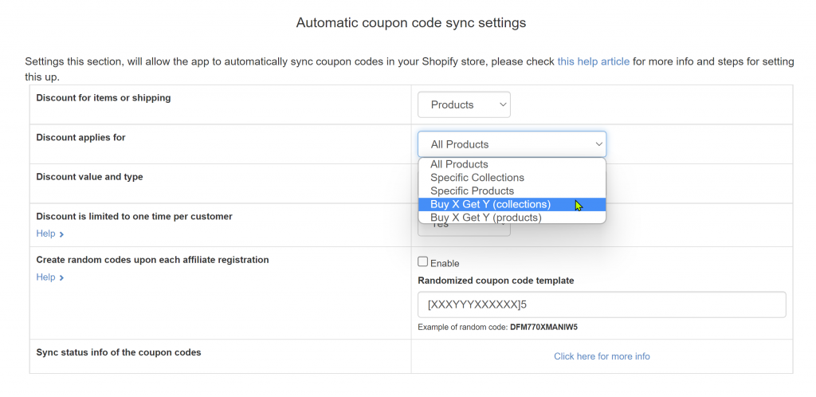
Task: Click Help link under one-time-per-customer setting
Action: coord(45,234)
